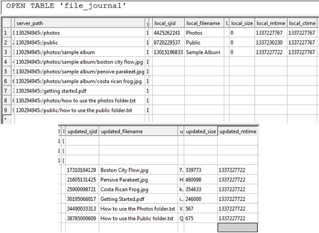Screen dimensions: 319x233
Task: Click the Sample Album local filename cell
Action: (204, 52)
